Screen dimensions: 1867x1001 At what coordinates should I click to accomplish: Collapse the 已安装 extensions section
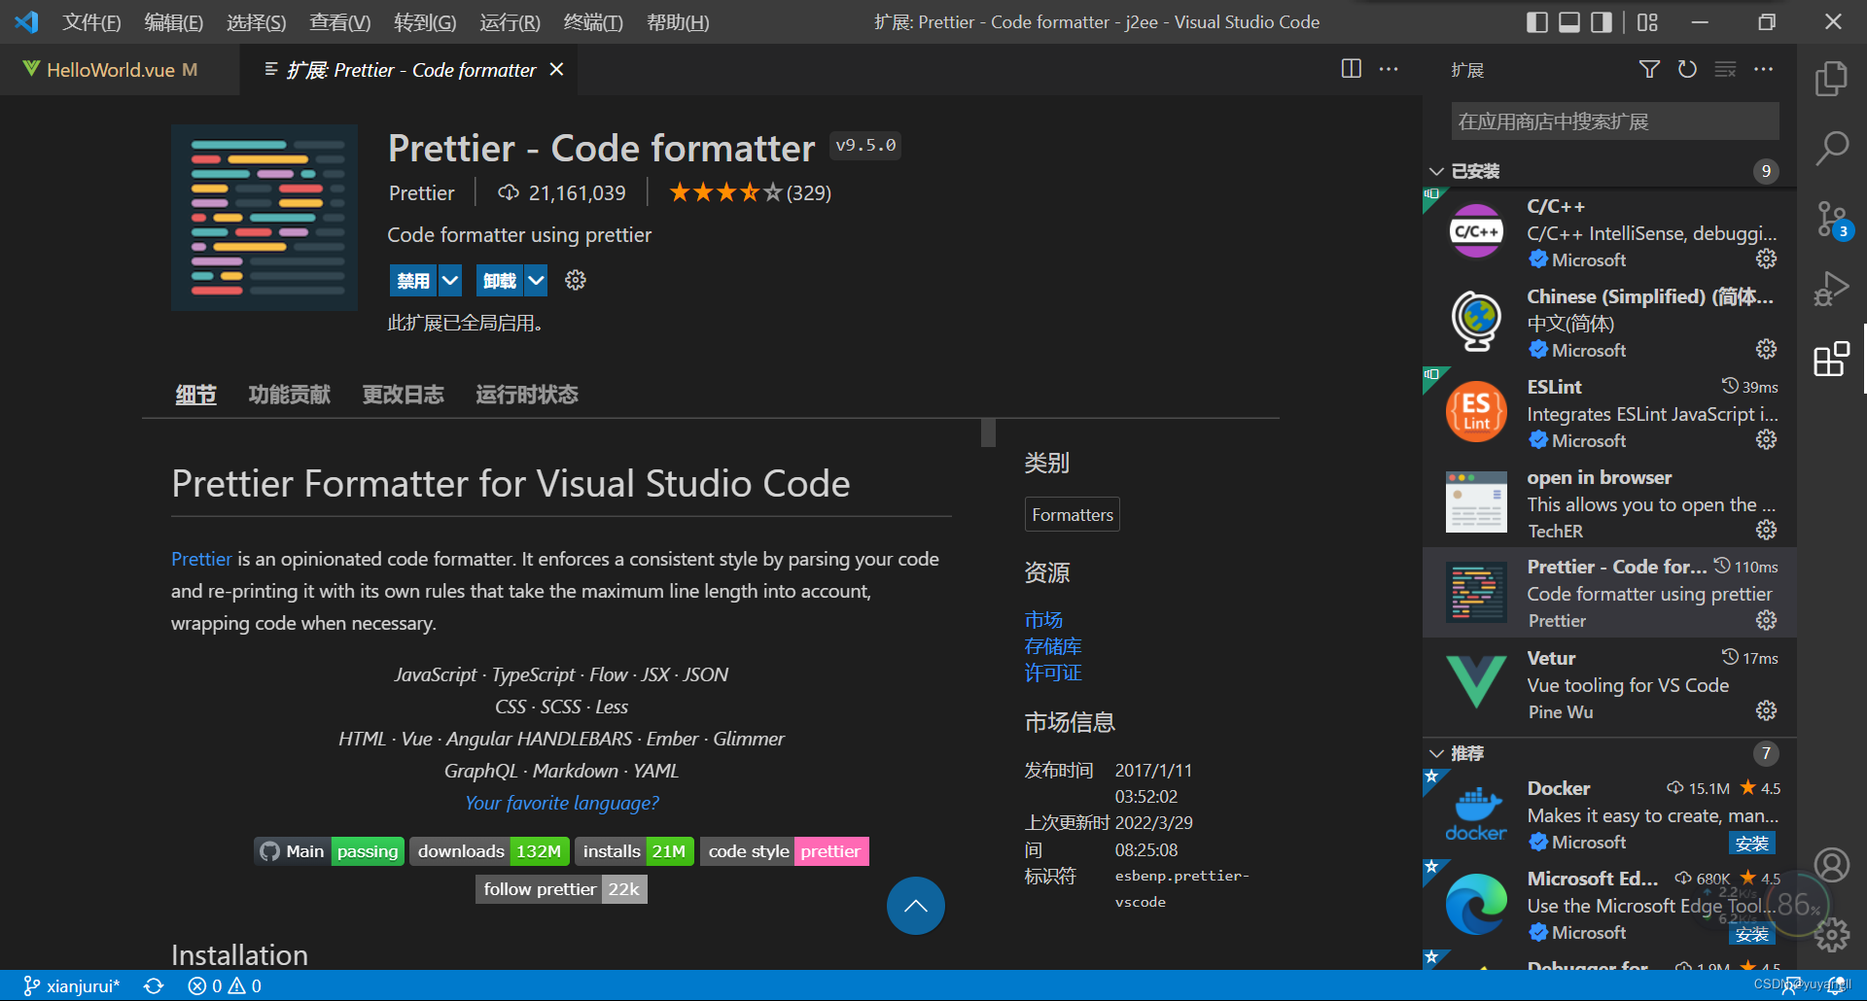click(1436, 170)
